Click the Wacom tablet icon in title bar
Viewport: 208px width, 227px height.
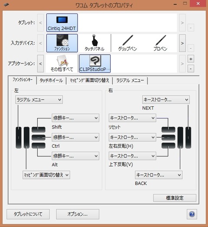coord(6,5)
